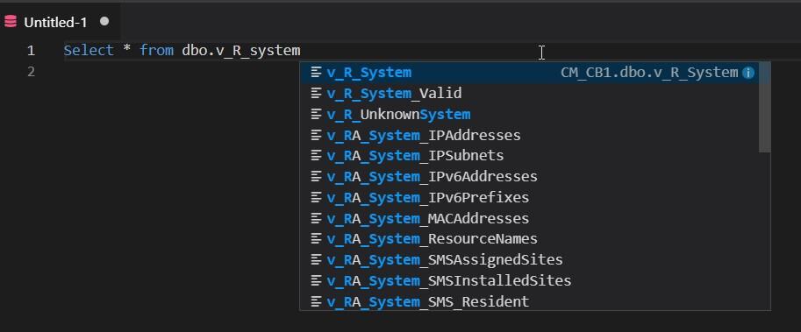Screen dimensions: 801x332
Task: Click the unsaved dot on Untitled-1 tab
Action: pos(104,21)
